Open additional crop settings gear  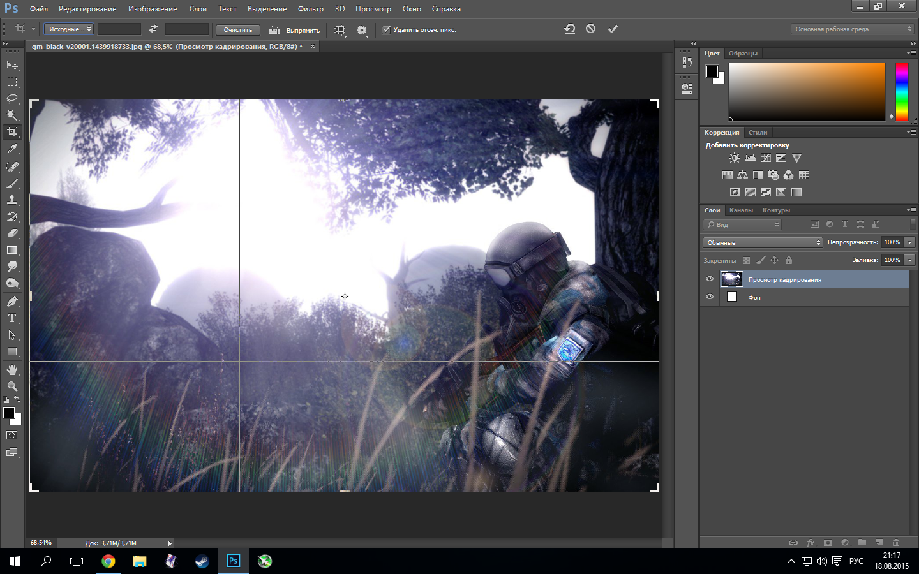tap(362, 30)
